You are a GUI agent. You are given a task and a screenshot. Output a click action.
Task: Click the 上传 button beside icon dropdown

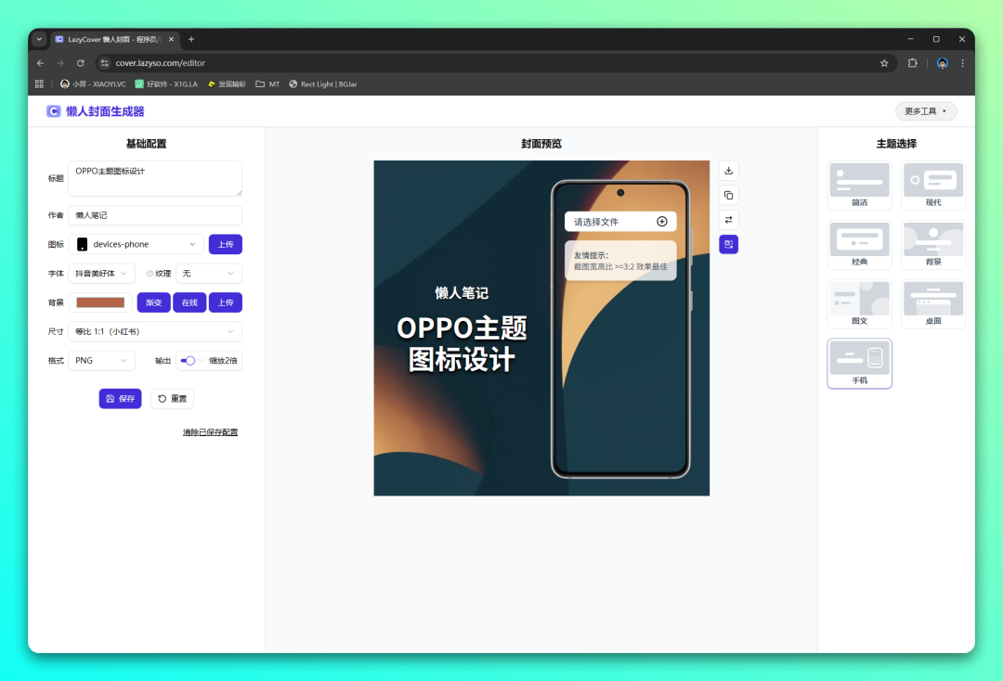click(225, 244)
